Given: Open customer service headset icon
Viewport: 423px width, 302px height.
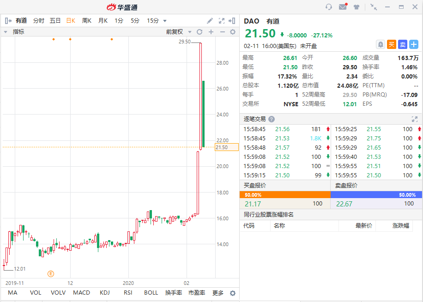Looking at the screenshot, I should click(x=329, y=7).
